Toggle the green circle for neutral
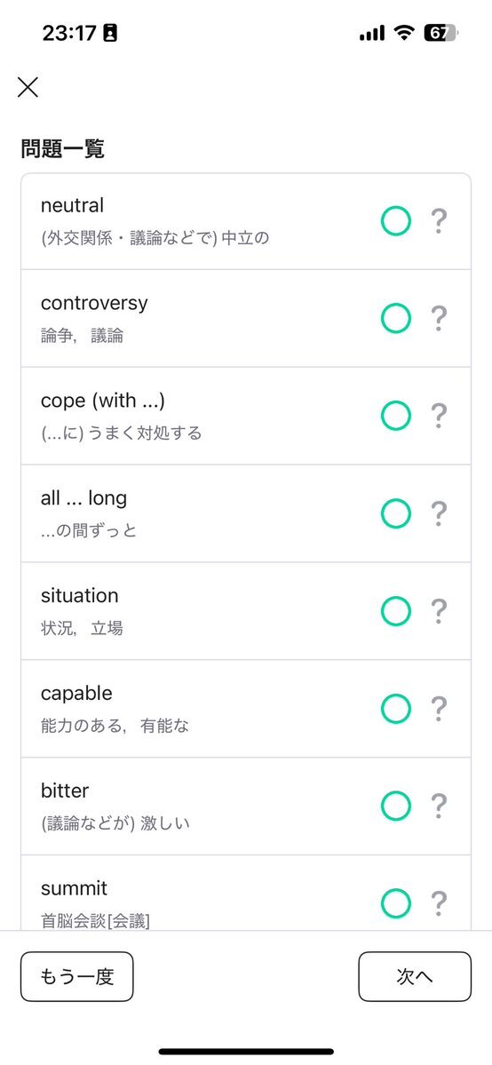 pos(396,221)
